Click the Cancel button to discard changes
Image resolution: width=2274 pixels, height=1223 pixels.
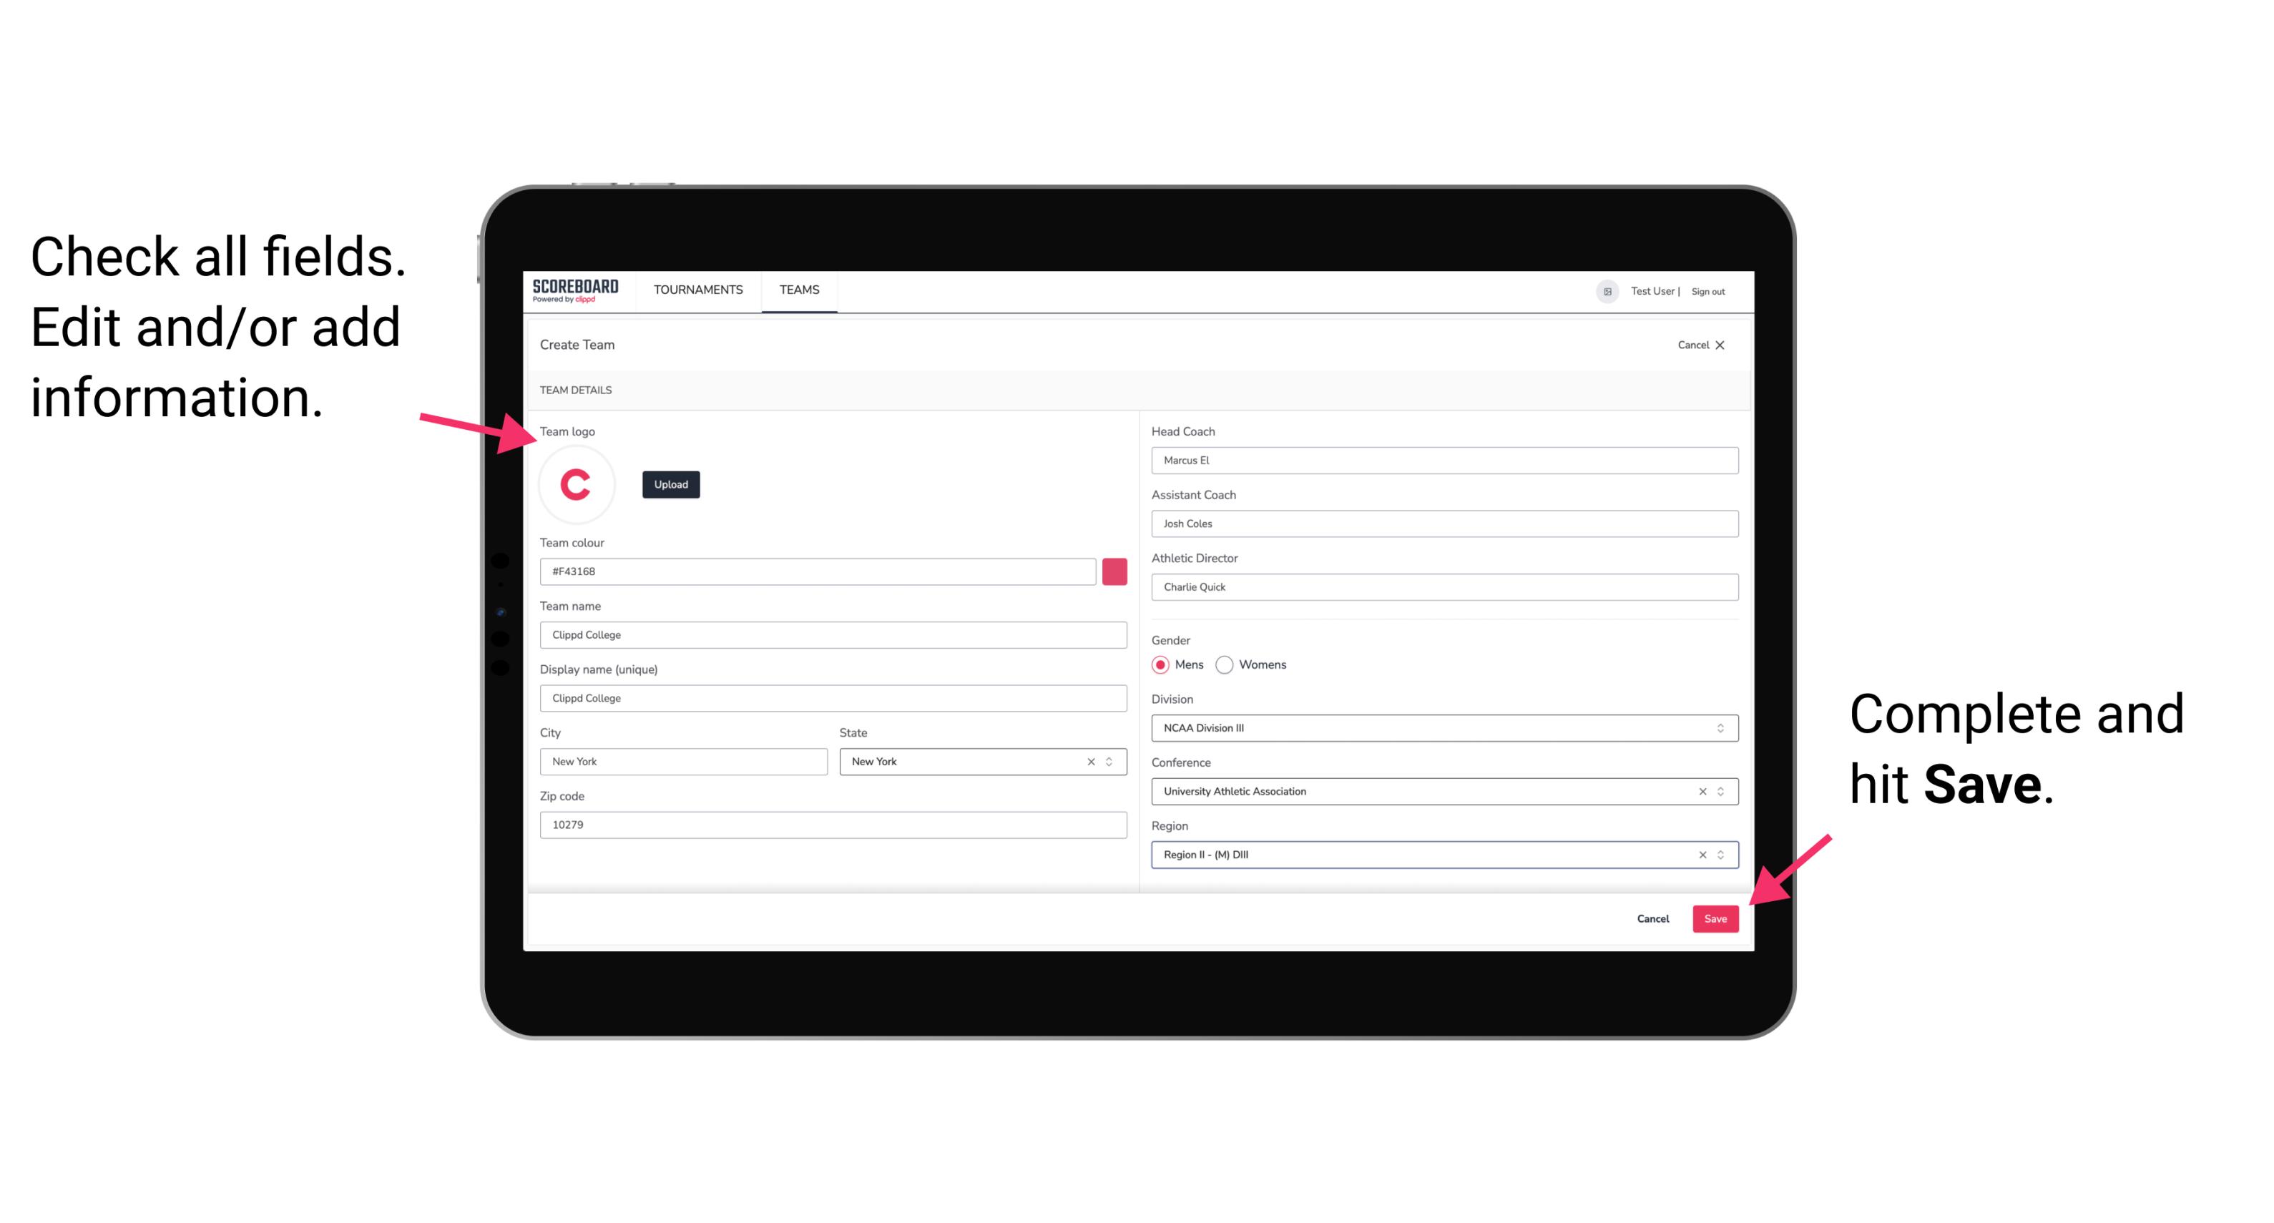pos(1652,915)
